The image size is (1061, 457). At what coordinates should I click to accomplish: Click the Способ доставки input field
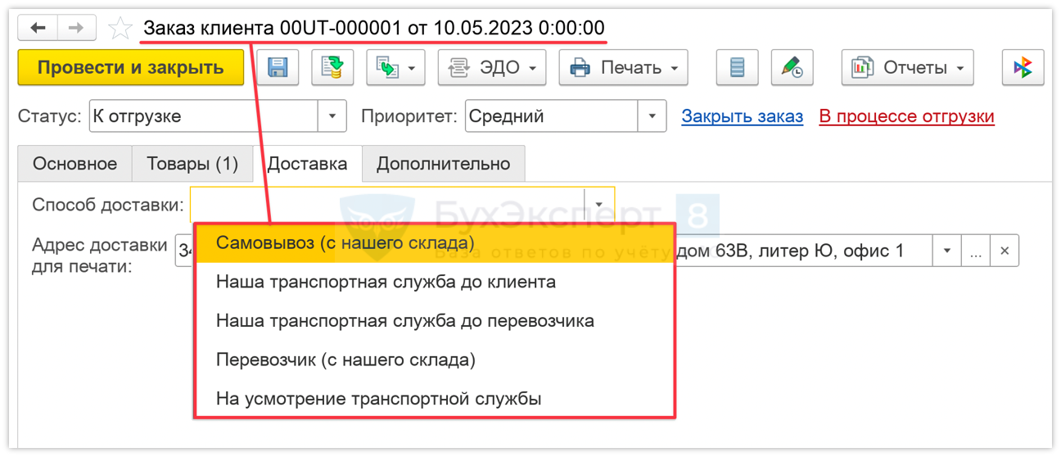387,205
